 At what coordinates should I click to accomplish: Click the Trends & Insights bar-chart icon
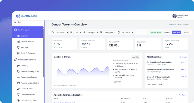coord(18,42)
